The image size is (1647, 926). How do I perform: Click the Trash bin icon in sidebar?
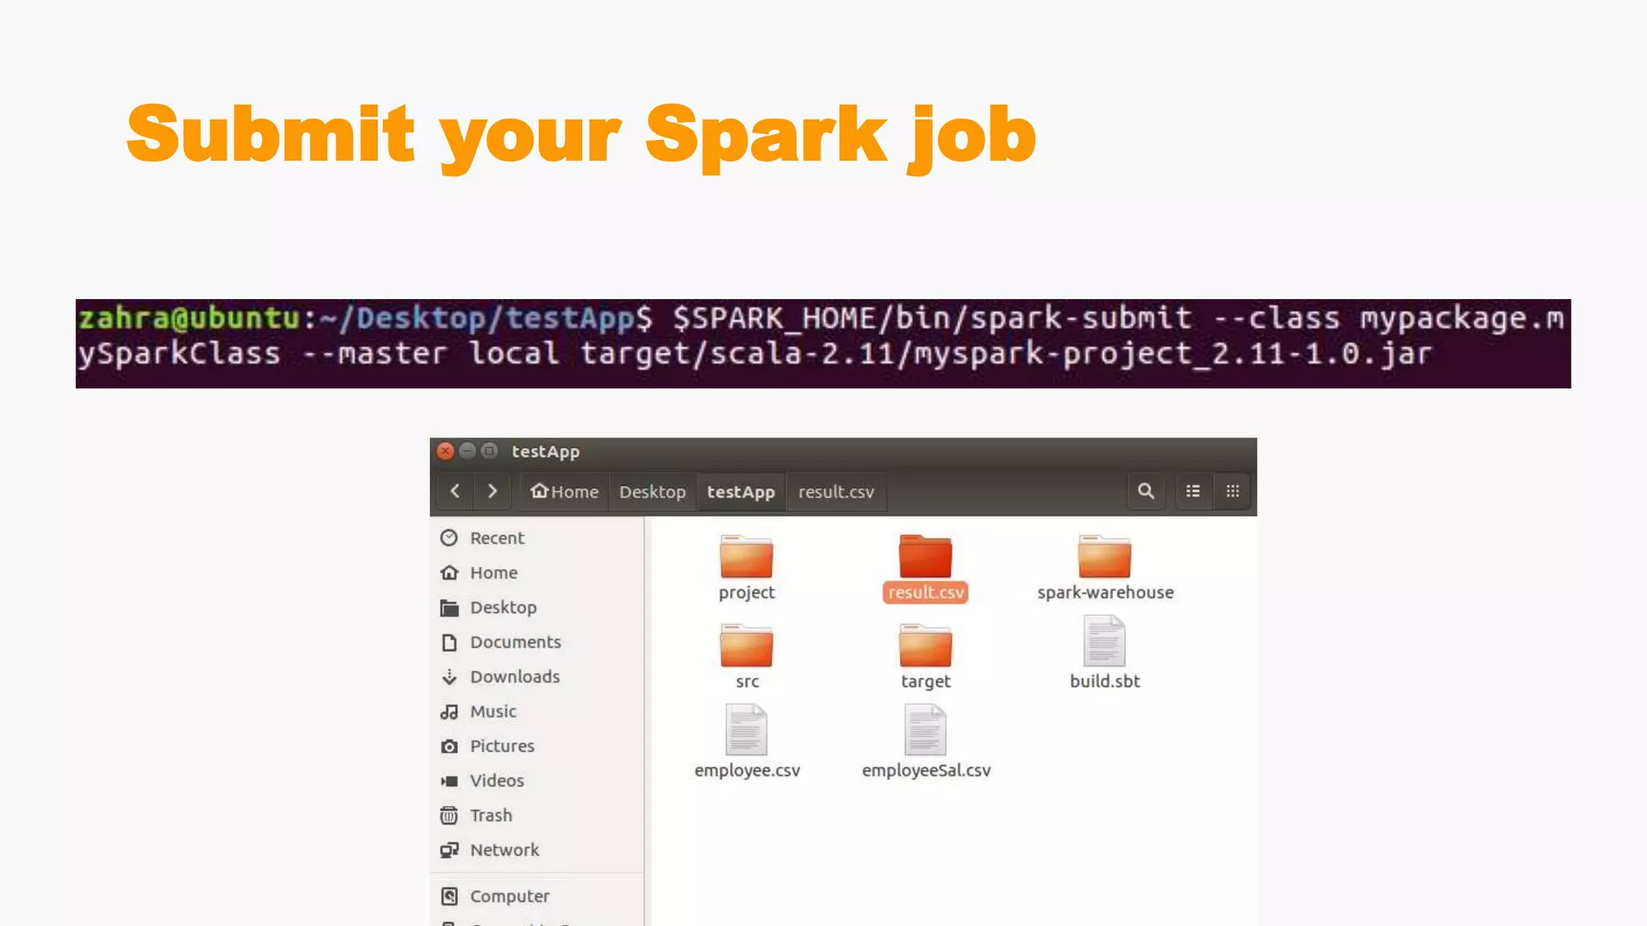point(450,816)
